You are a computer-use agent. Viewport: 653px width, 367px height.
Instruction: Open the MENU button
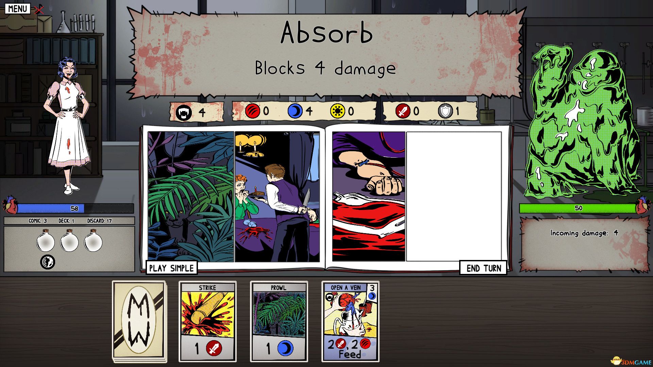coord(17,8)
